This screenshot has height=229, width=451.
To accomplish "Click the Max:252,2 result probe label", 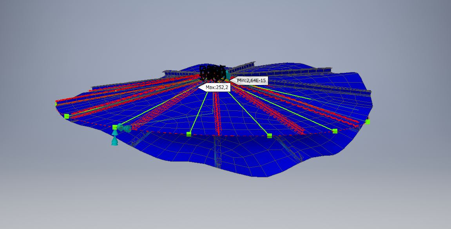I will [x=214, y=87].
